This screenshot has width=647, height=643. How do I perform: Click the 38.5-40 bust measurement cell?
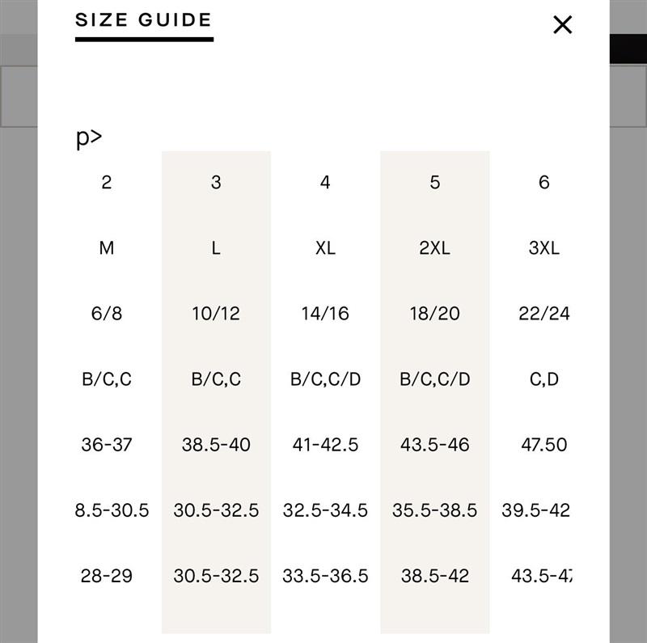pos(216,445)
